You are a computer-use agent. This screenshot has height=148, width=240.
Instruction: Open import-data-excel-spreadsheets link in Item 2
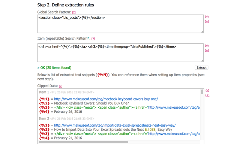coord(115,125)
